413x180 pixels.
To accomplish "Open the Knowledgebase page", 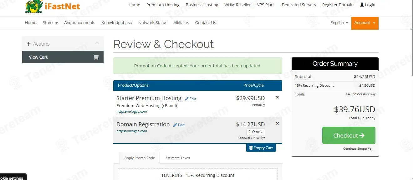I will click(x=117, y=23).
